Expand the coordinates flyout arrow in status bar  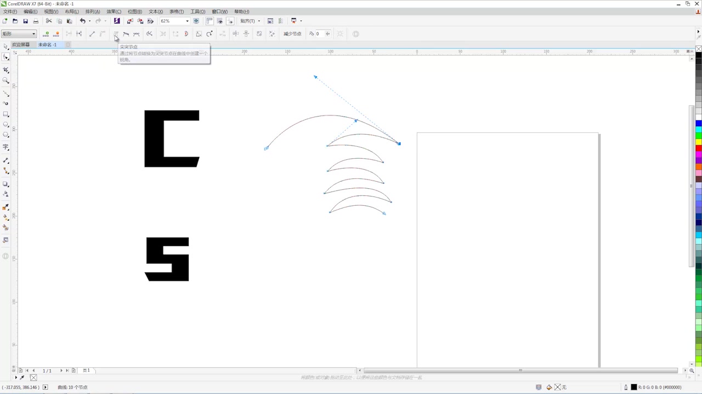[x=46, y=387]
